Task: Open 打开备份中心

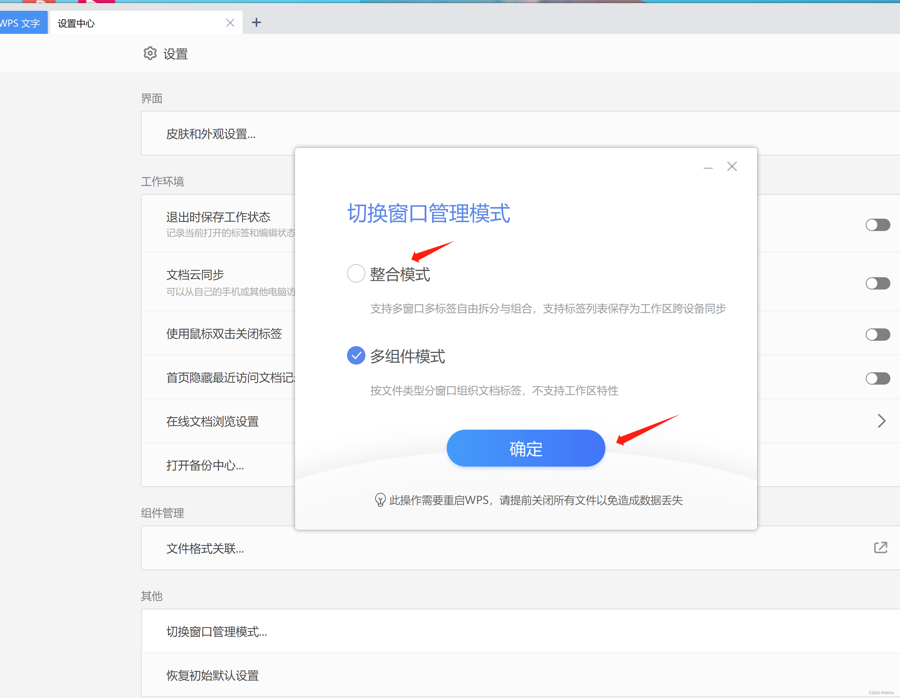Action: pos(205,465)
